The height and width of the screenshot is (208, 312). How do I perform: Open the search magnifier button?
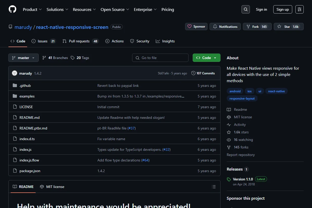(245, 9)
